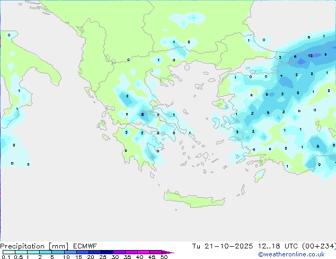Pick the 45–50 mm legend swatch
Screen dimensions: 336x259
[156, 252]
